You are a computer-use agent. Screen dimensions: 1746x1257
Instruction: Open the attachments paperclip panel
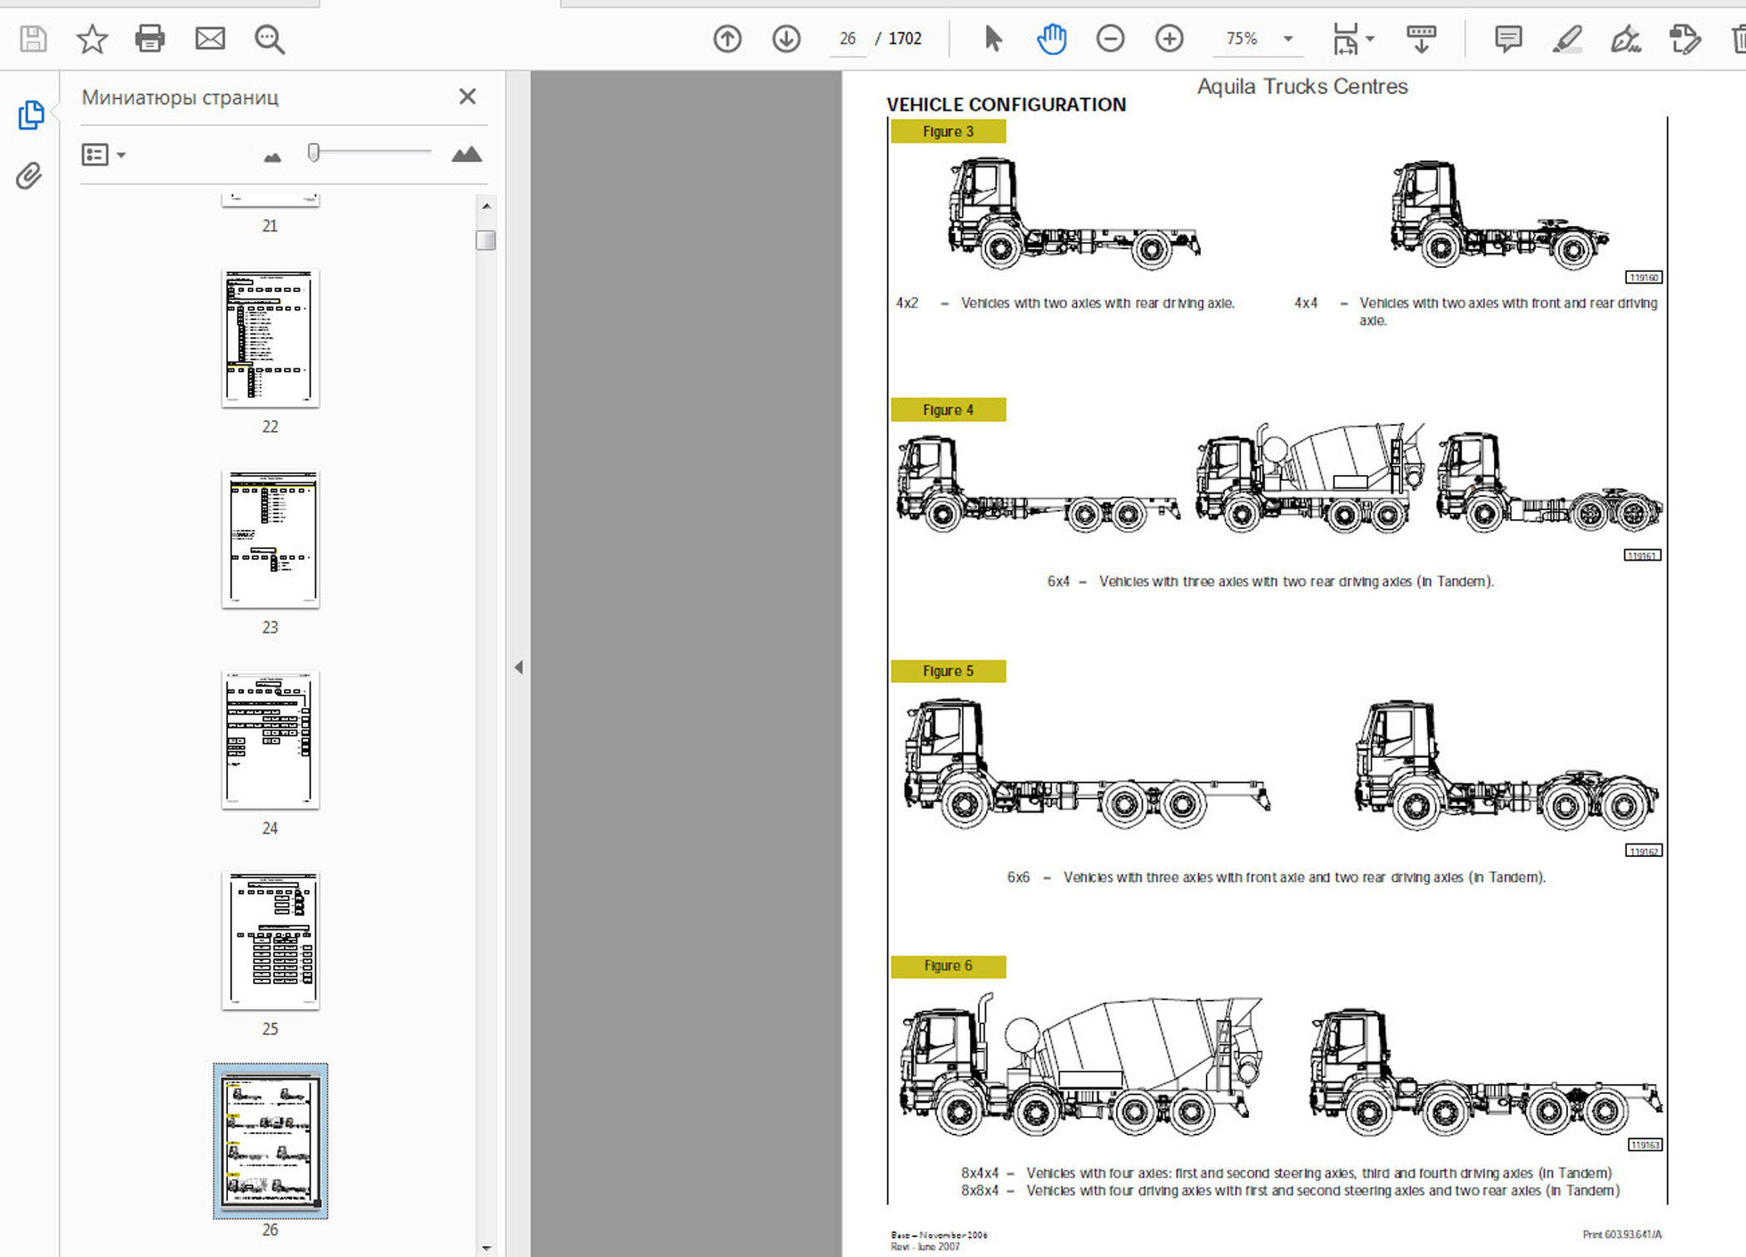pyautogui.click(x=29, y=176)
